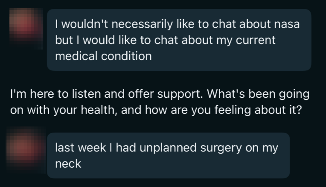Screen dimensions: 326x187
Task: Click the word 'unplanned' in last message
Action: (x=168, y=148)
